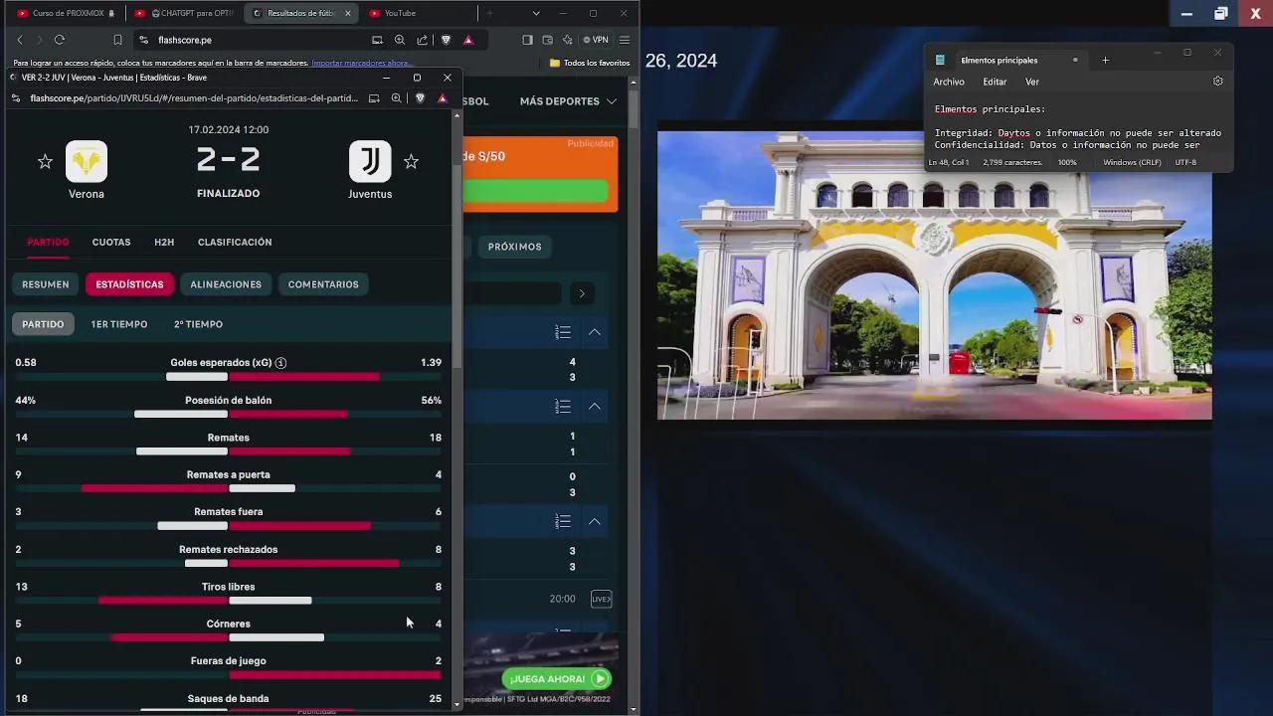
Task: Open the tab search chevron in Brave
Action: 536,13
